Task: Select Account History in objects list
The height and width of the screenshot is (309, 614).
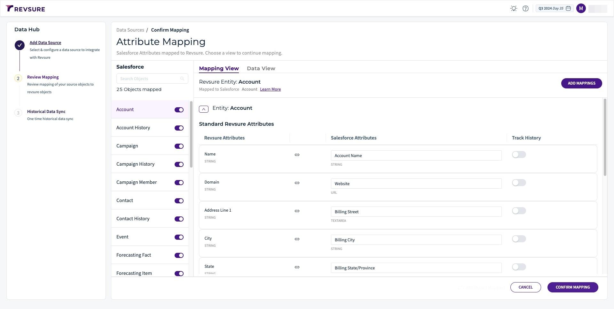Action: pos(150,128)
